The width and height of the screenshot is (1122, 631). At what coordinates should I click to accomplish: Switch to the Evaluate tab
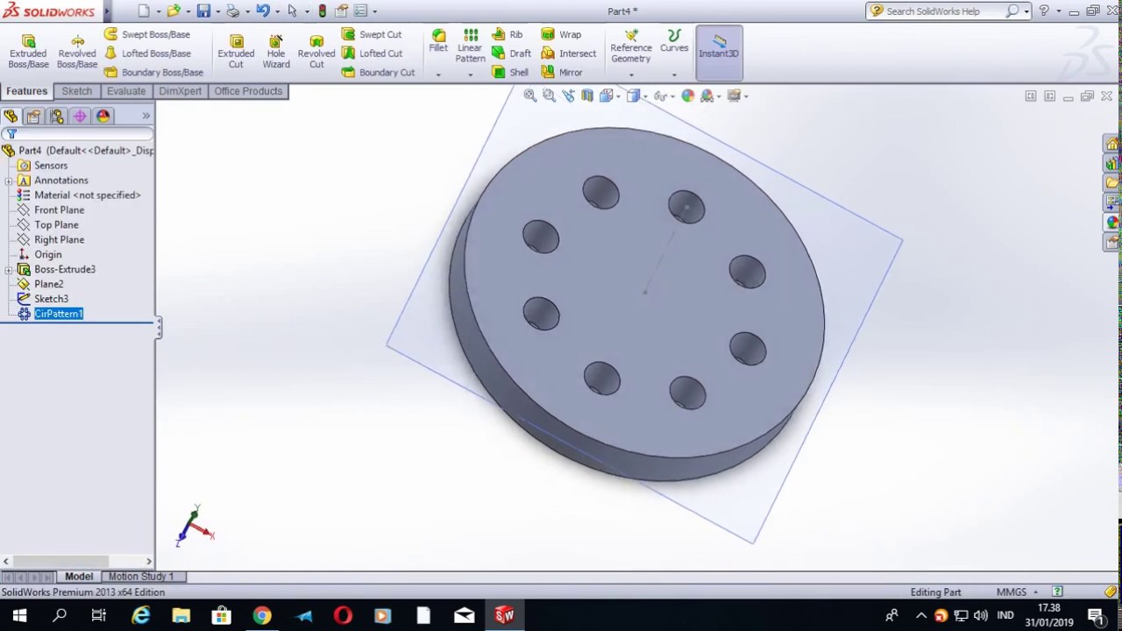click(126, 91)
